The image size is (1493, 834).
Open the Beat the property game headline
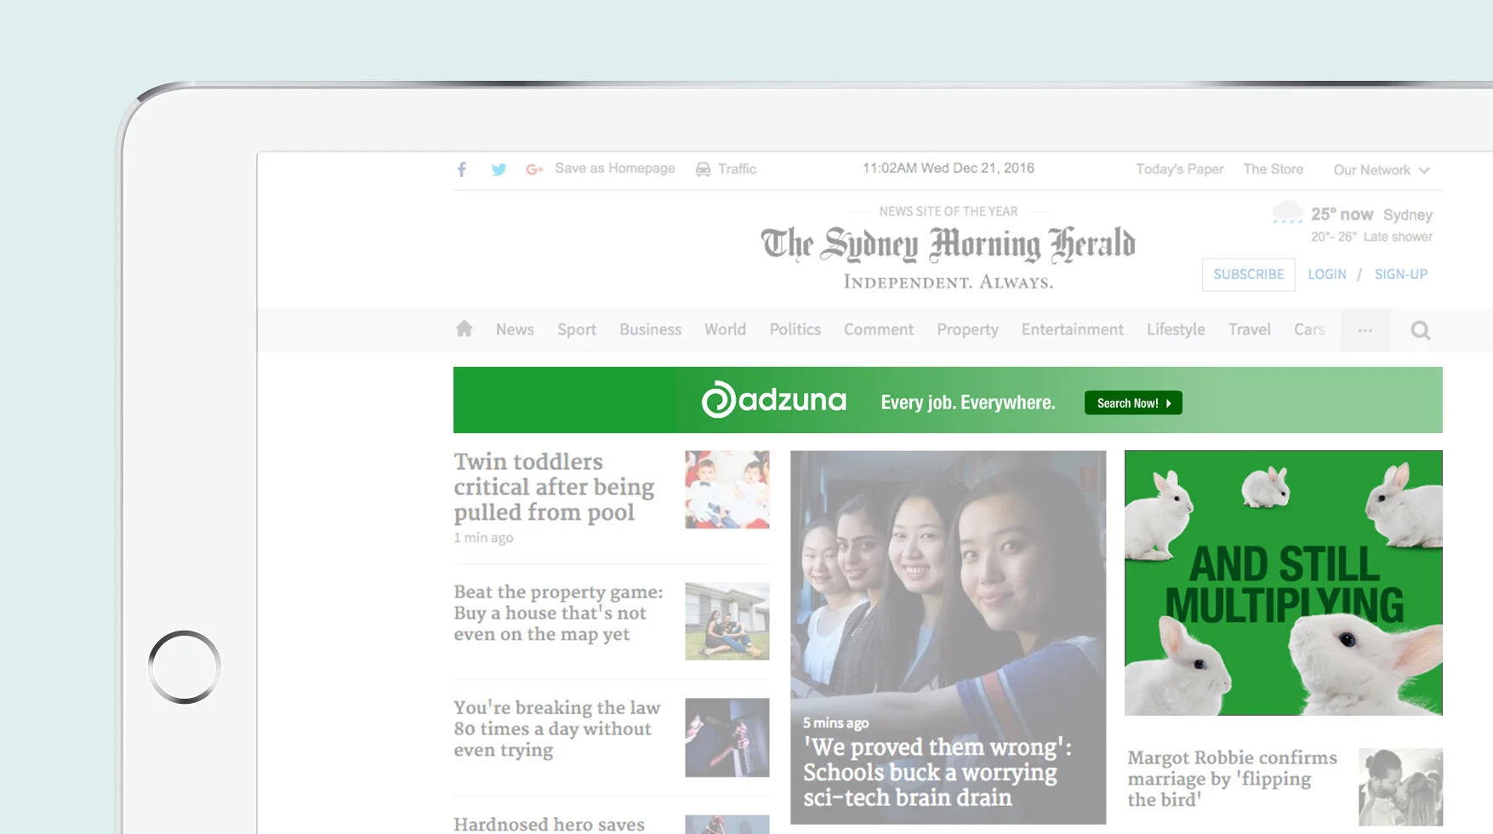(558, 613)
